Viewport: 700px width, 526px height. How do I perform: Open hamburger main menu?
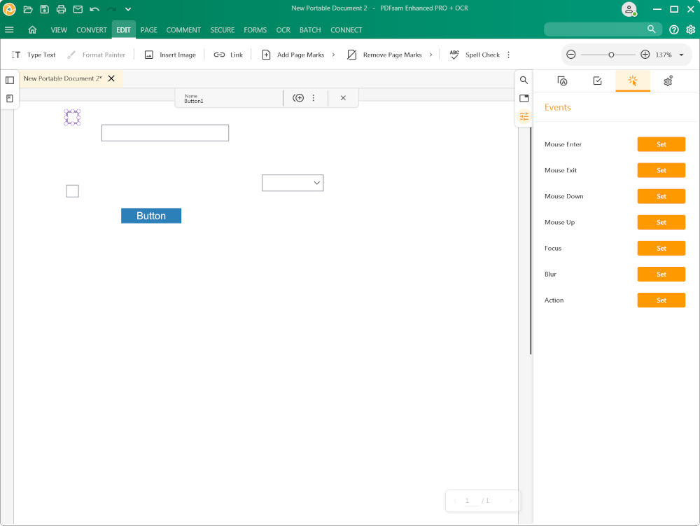pyautogui.click(x=9, y=30)
